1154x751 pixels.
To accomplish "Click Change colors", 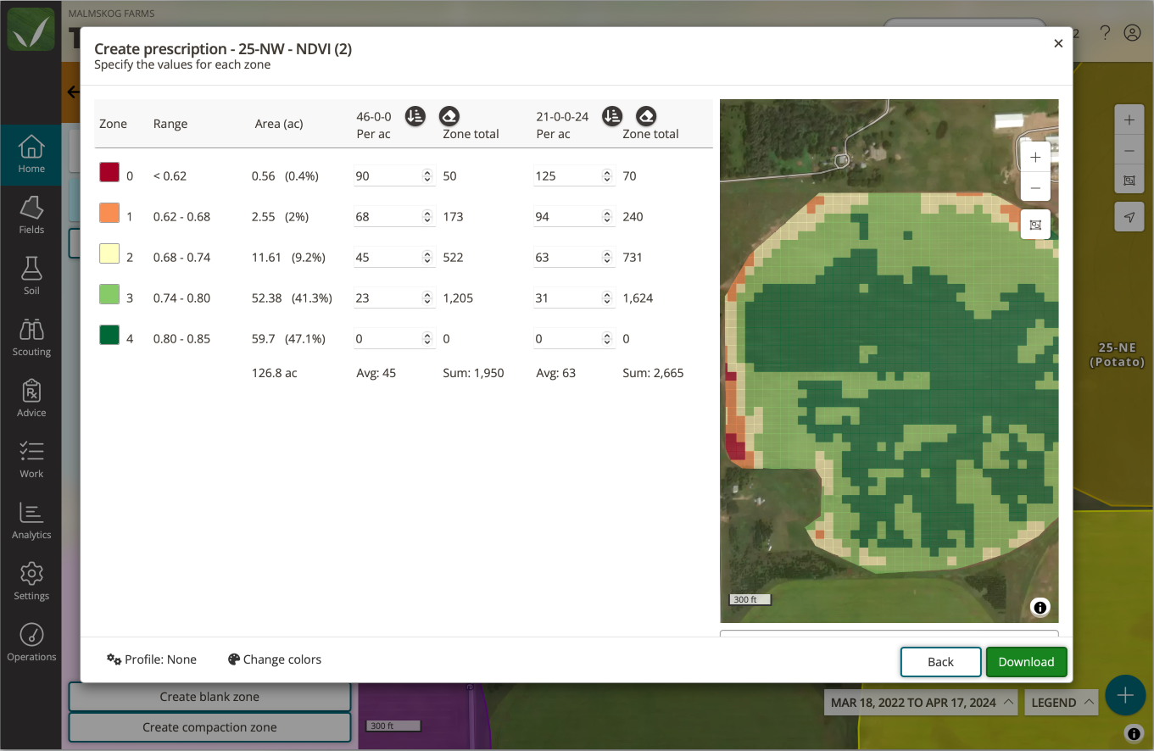I will tap(275, 659).
